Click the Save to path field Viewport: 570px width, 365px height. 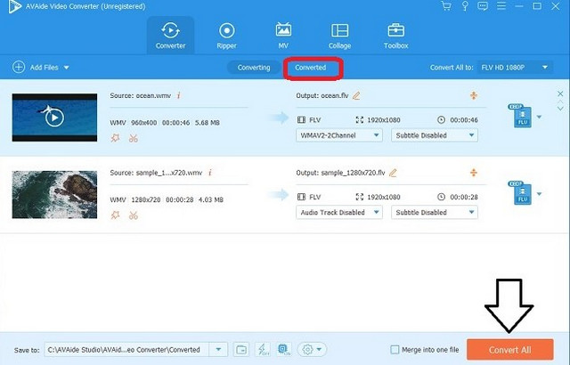pyautogui.click(x=126, y=350)
